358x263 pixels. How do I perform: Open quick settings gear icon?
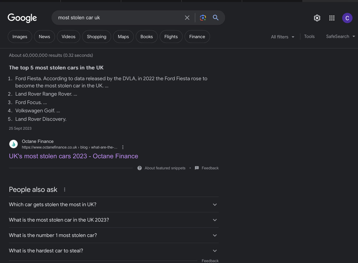pos(317,18)
